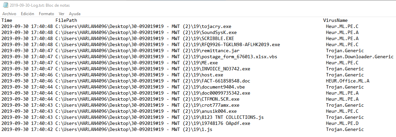Click the Time column header text

pyautogui.click(x=7, y=21)
